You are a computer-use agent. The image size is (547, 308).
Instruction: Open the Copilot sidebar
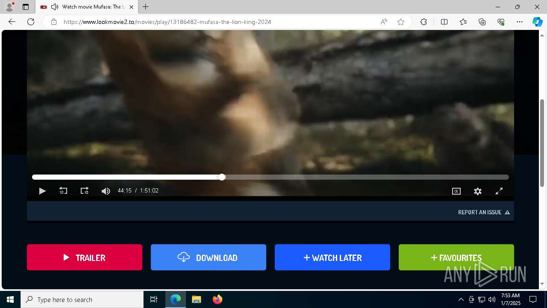point(537,22)
